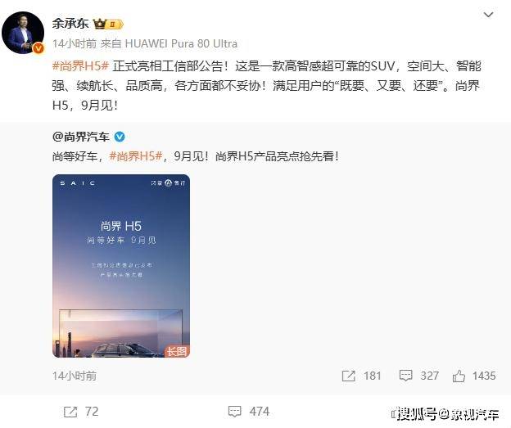
Task: Click comment icon with 327 count
Action: pyautogui.click(x=405, y=376)
